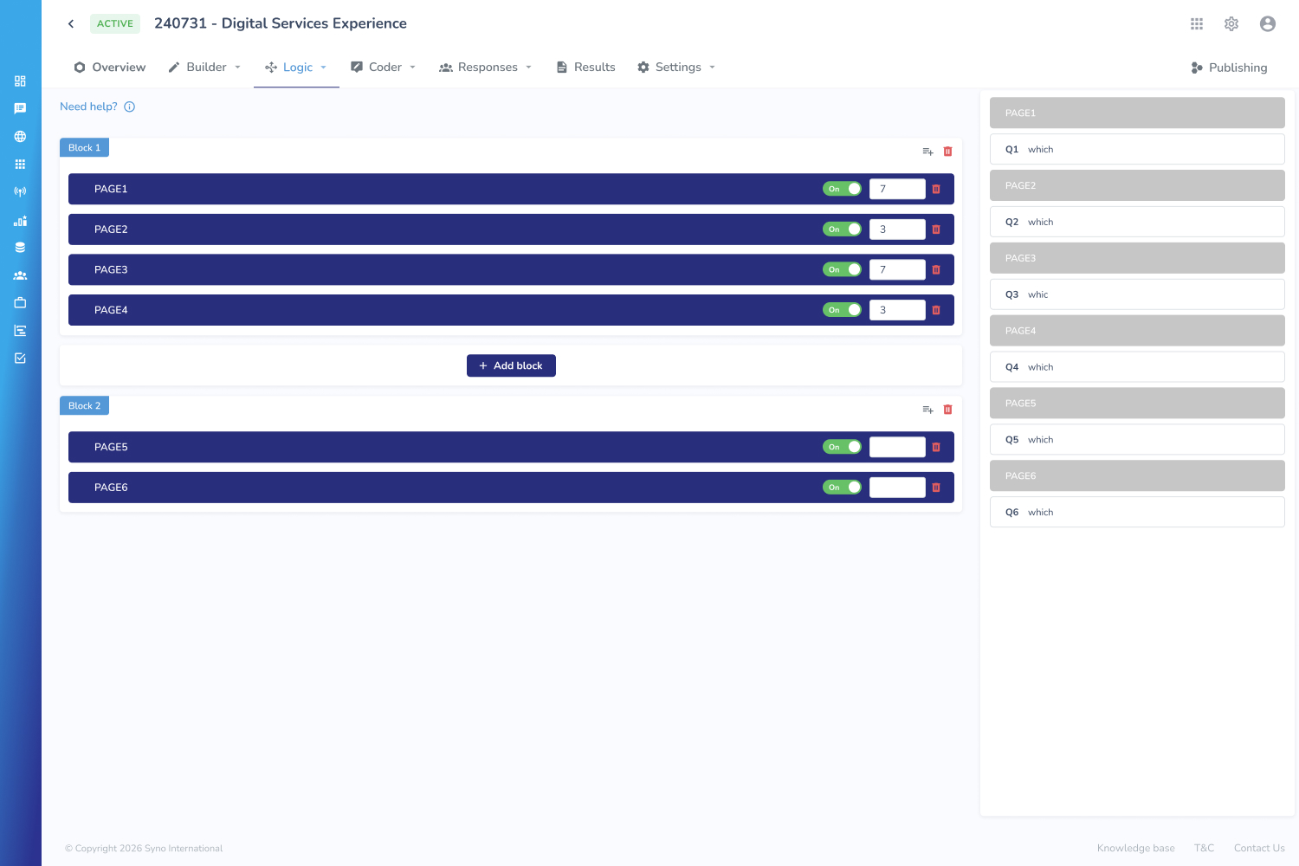Screen dimensions: 1299x866
Task: Delete PAGE6 row using trash icon
Action: [x=936, y=488]
